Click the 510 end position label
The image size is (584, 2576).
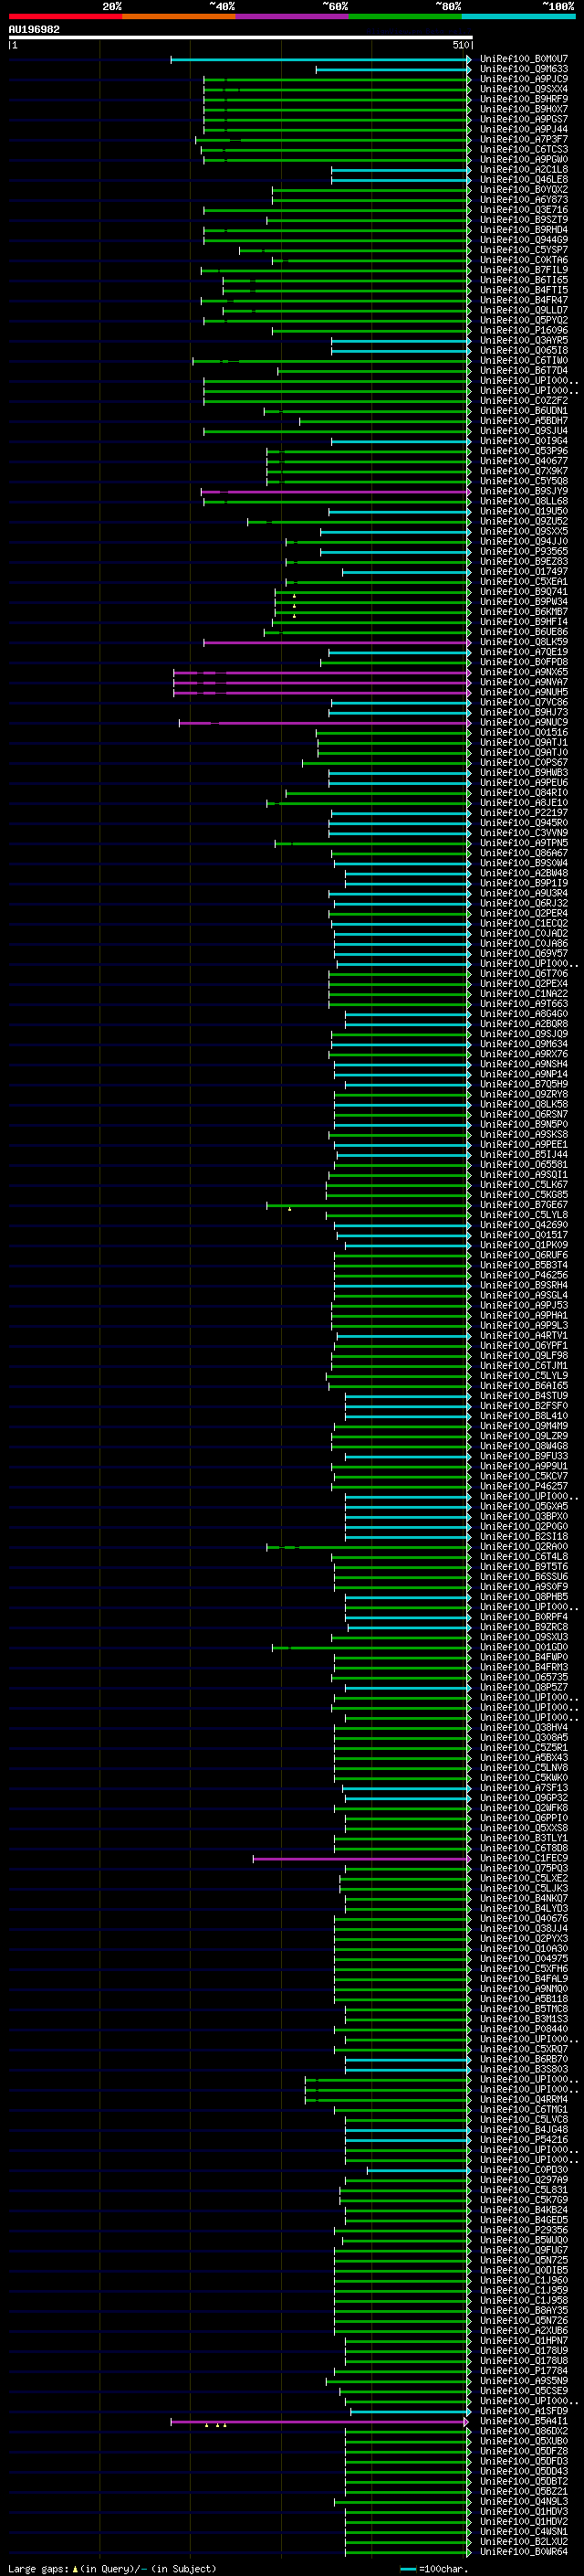pos(461,45)
